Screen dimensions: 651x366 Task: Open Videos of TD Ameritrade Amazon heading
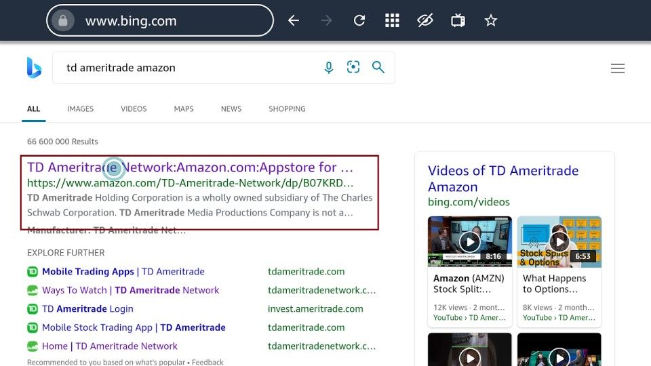pos(503,178)
